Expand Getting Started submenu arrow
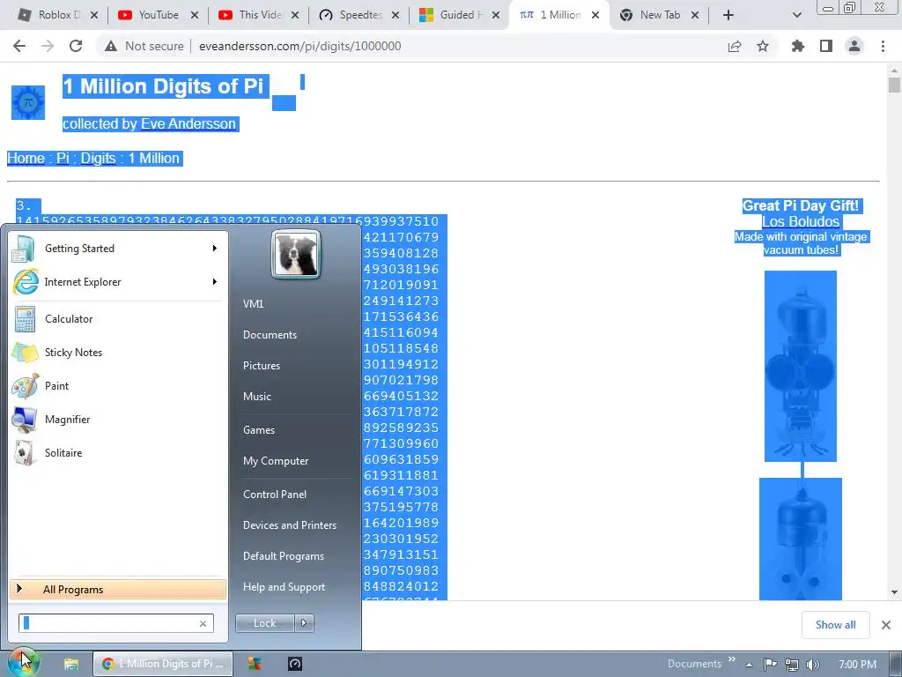This screenshot has width=902, height=677. [x=215, y=248]
